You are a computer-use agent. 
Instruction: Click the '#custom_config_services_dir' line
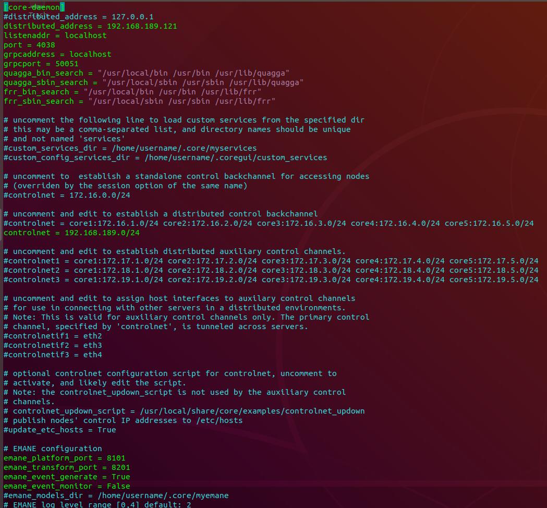coord(165,158)
